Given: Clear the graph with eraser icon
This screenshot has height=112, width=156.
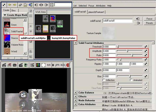Looking at the screenshot, I should (20, 5).
